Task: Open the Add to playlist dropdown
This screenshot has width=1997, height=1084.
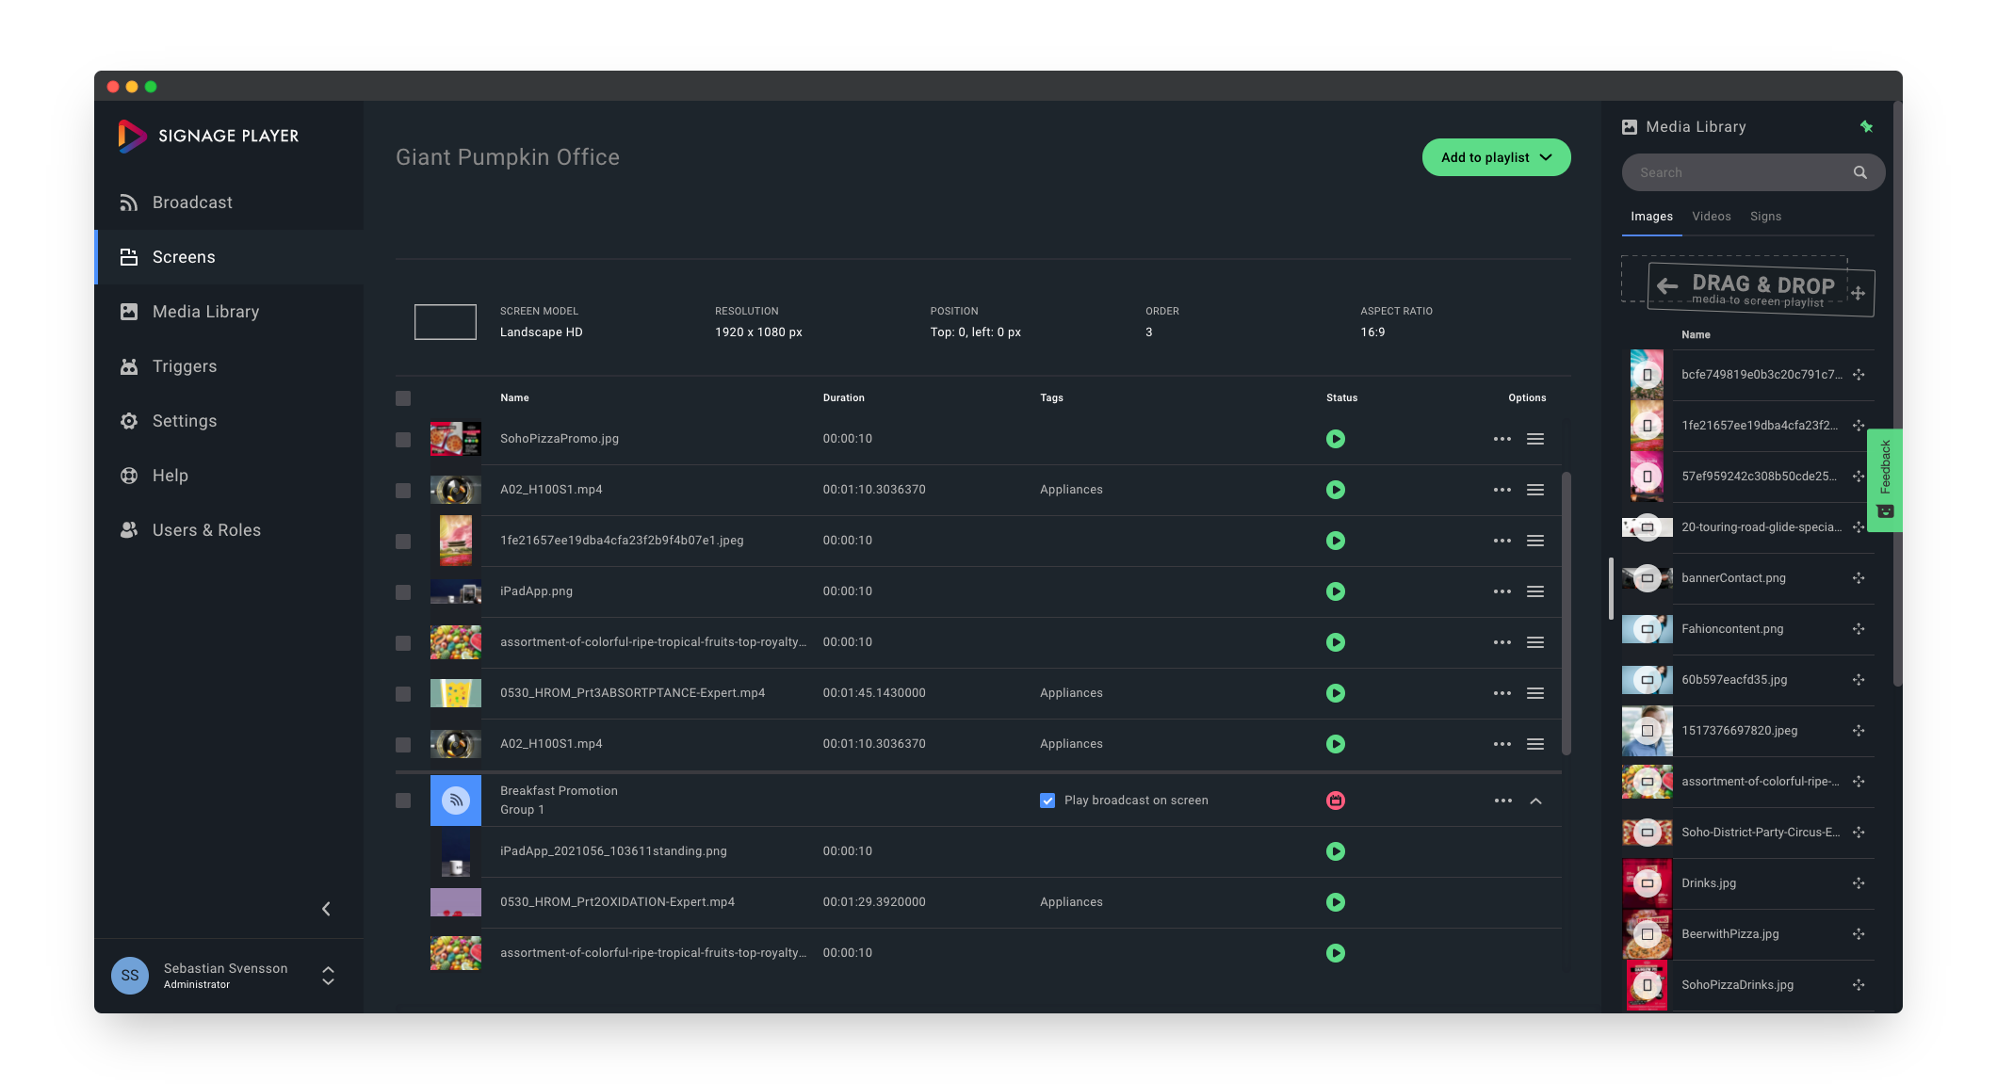Action: (1495, 157)
